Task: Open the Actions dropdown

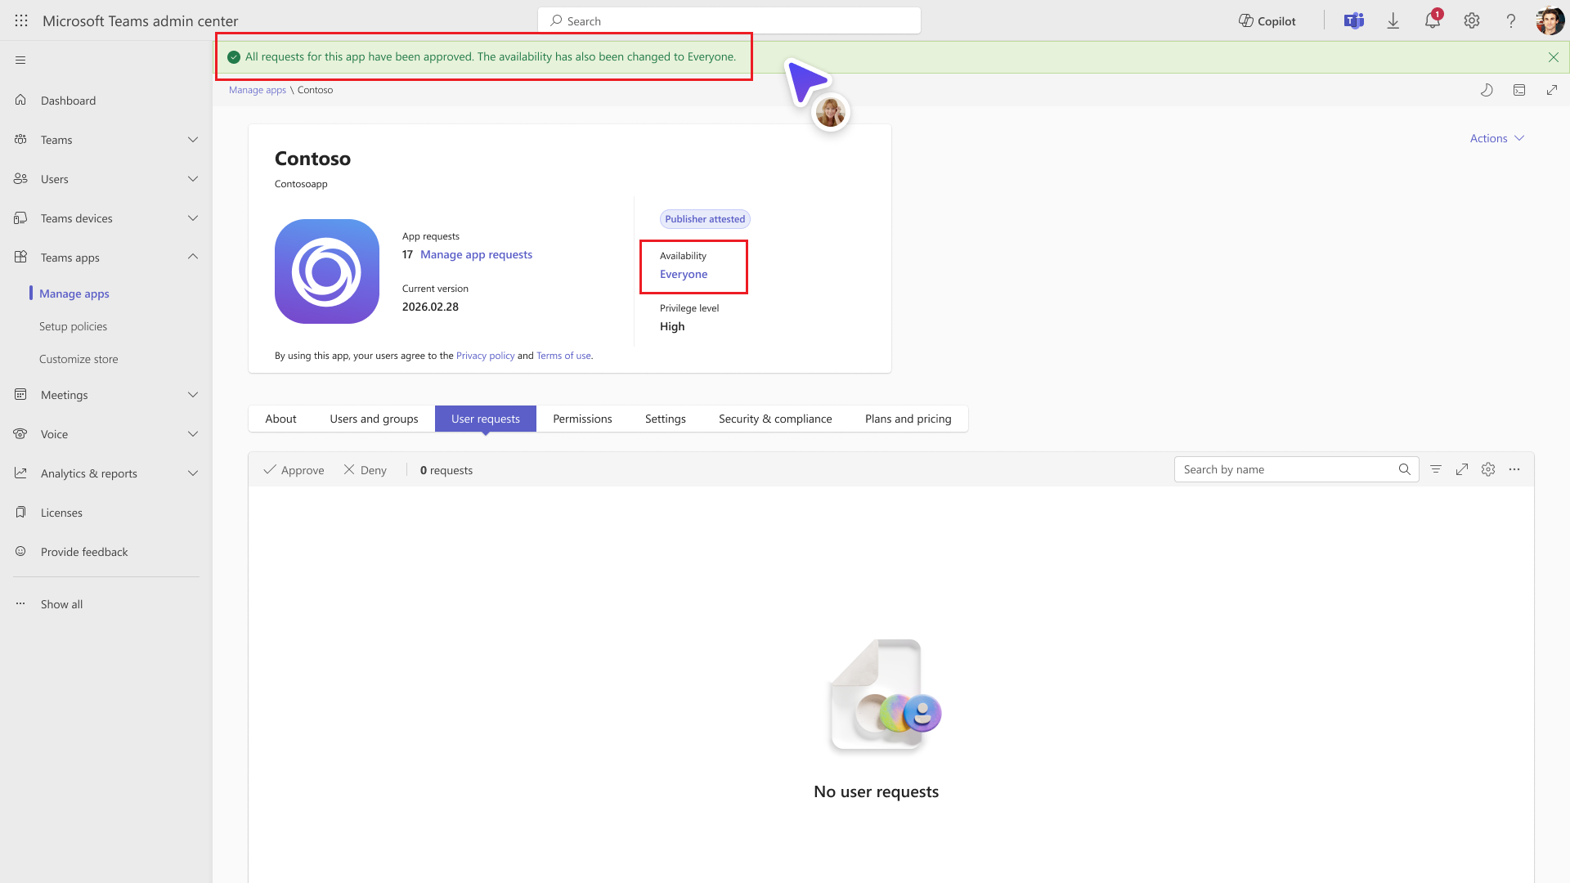Action: pyautogui.click(x=1497, y=138)
